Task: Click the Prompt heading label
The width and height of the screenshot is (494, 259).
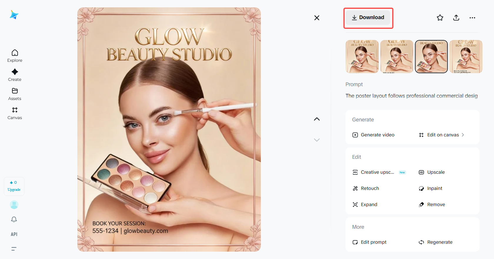Action: click(354, 84)
